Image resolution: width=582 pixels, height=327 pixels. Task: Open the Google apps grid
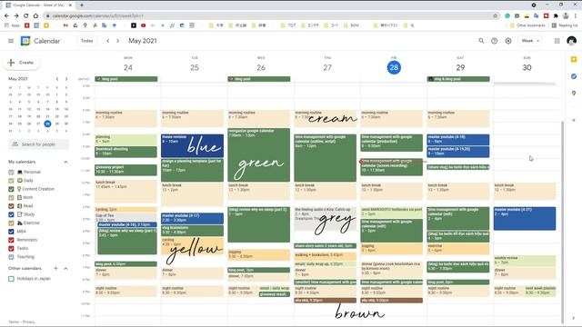557,41
